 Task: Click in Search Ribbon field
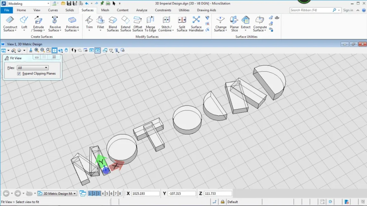pyautogui.click(x=311, y=10)
